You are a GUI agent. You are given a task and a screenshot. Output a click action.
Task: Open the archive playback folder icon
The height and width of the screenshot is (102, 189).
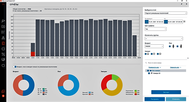point(3,26)
